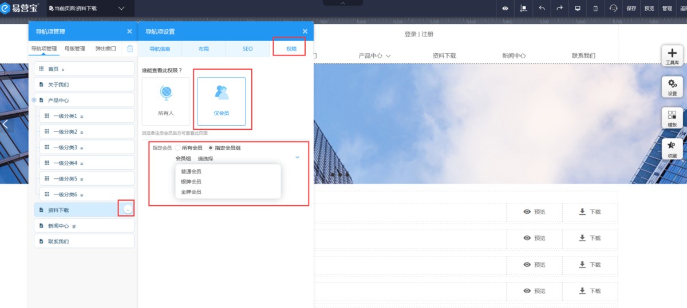687x308 pixels.
Task: Close the 导航项管理 panel
Action: [129, 31]
